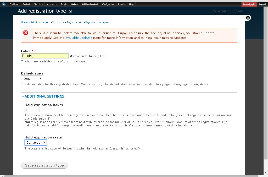Click the plus shortcut icon beside title

(70, 11)
